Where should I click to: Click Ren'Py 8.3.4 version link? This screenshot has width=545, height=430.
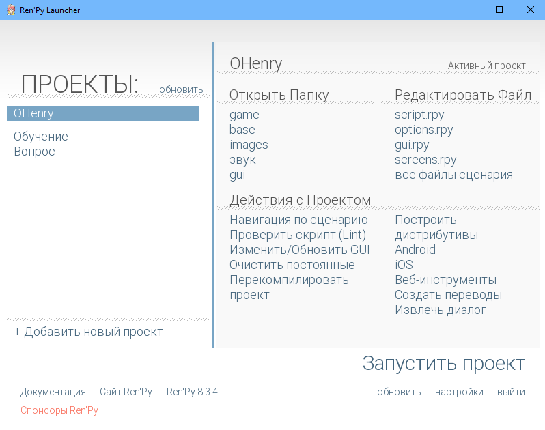[192, 392]
